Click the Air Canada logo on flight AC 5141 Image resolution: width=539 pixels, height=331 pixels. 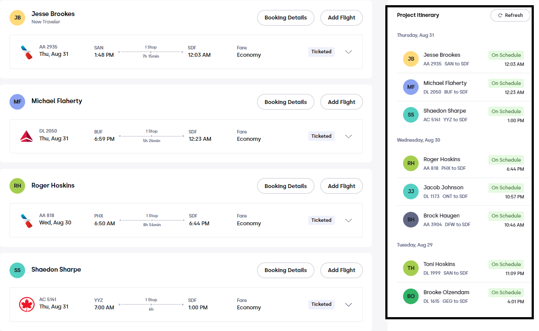tap(27, 304)
